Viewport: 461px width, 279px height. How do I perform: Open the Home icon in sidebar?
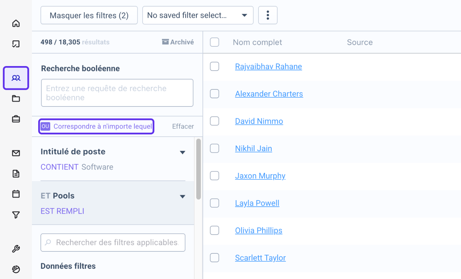tap(16, 23)
